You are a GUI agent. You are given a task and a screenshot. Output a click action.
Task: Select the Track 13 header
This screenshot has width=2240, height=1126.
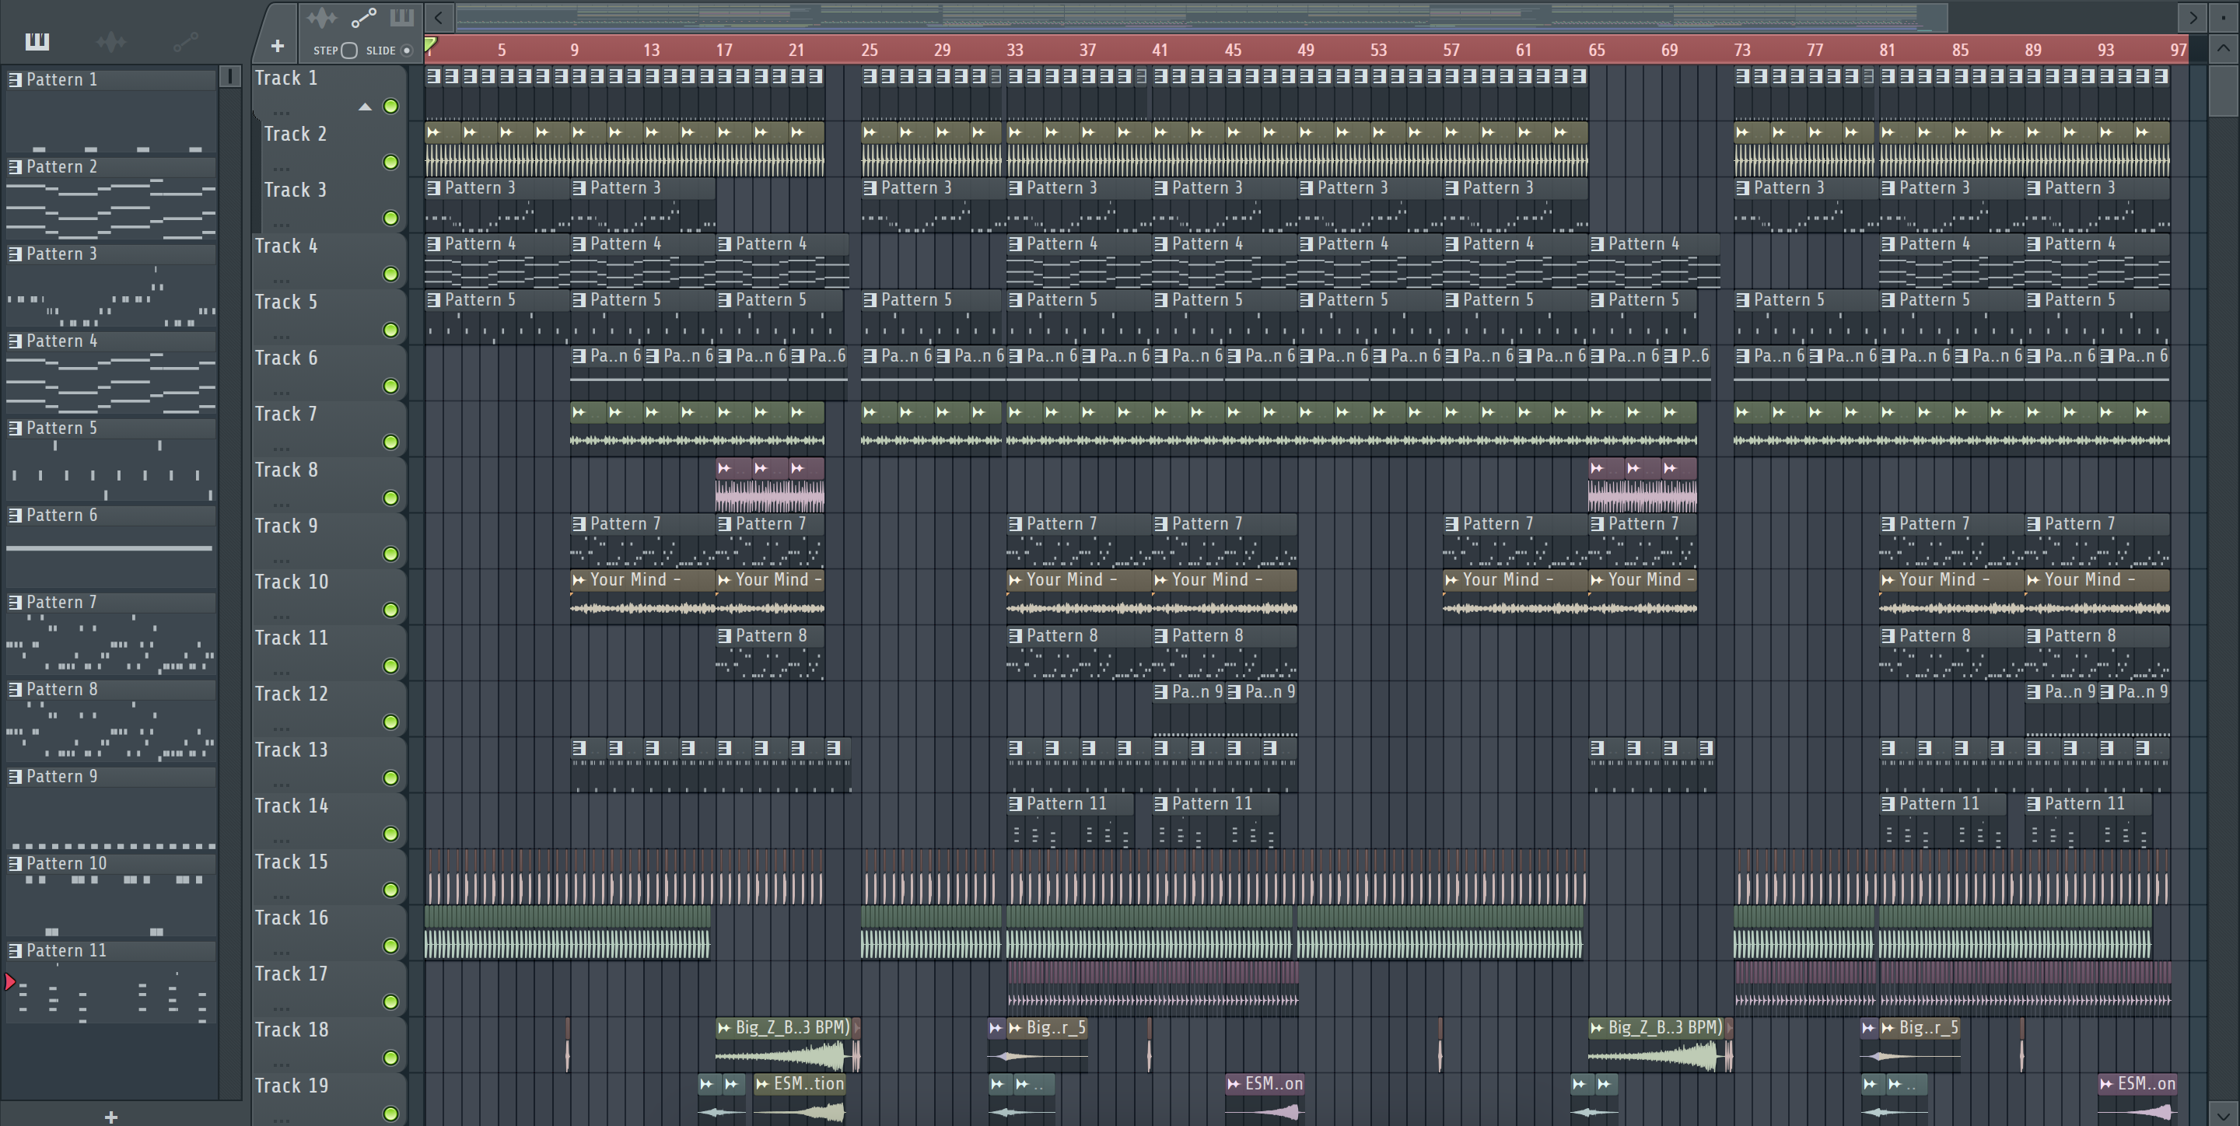[329, 764]
